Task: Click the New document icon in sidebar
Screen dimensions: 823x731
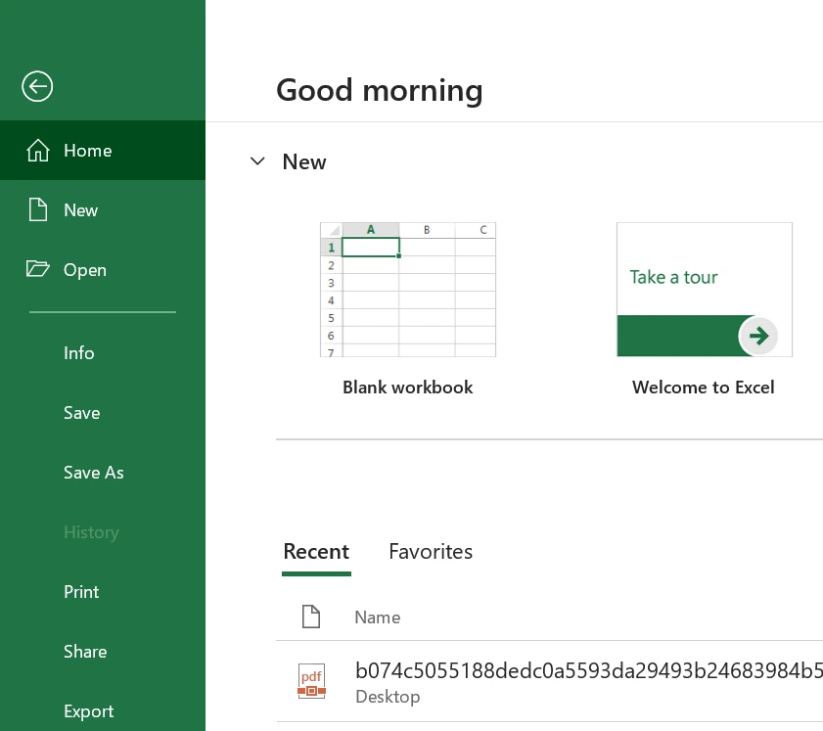Action: point(37,209)
